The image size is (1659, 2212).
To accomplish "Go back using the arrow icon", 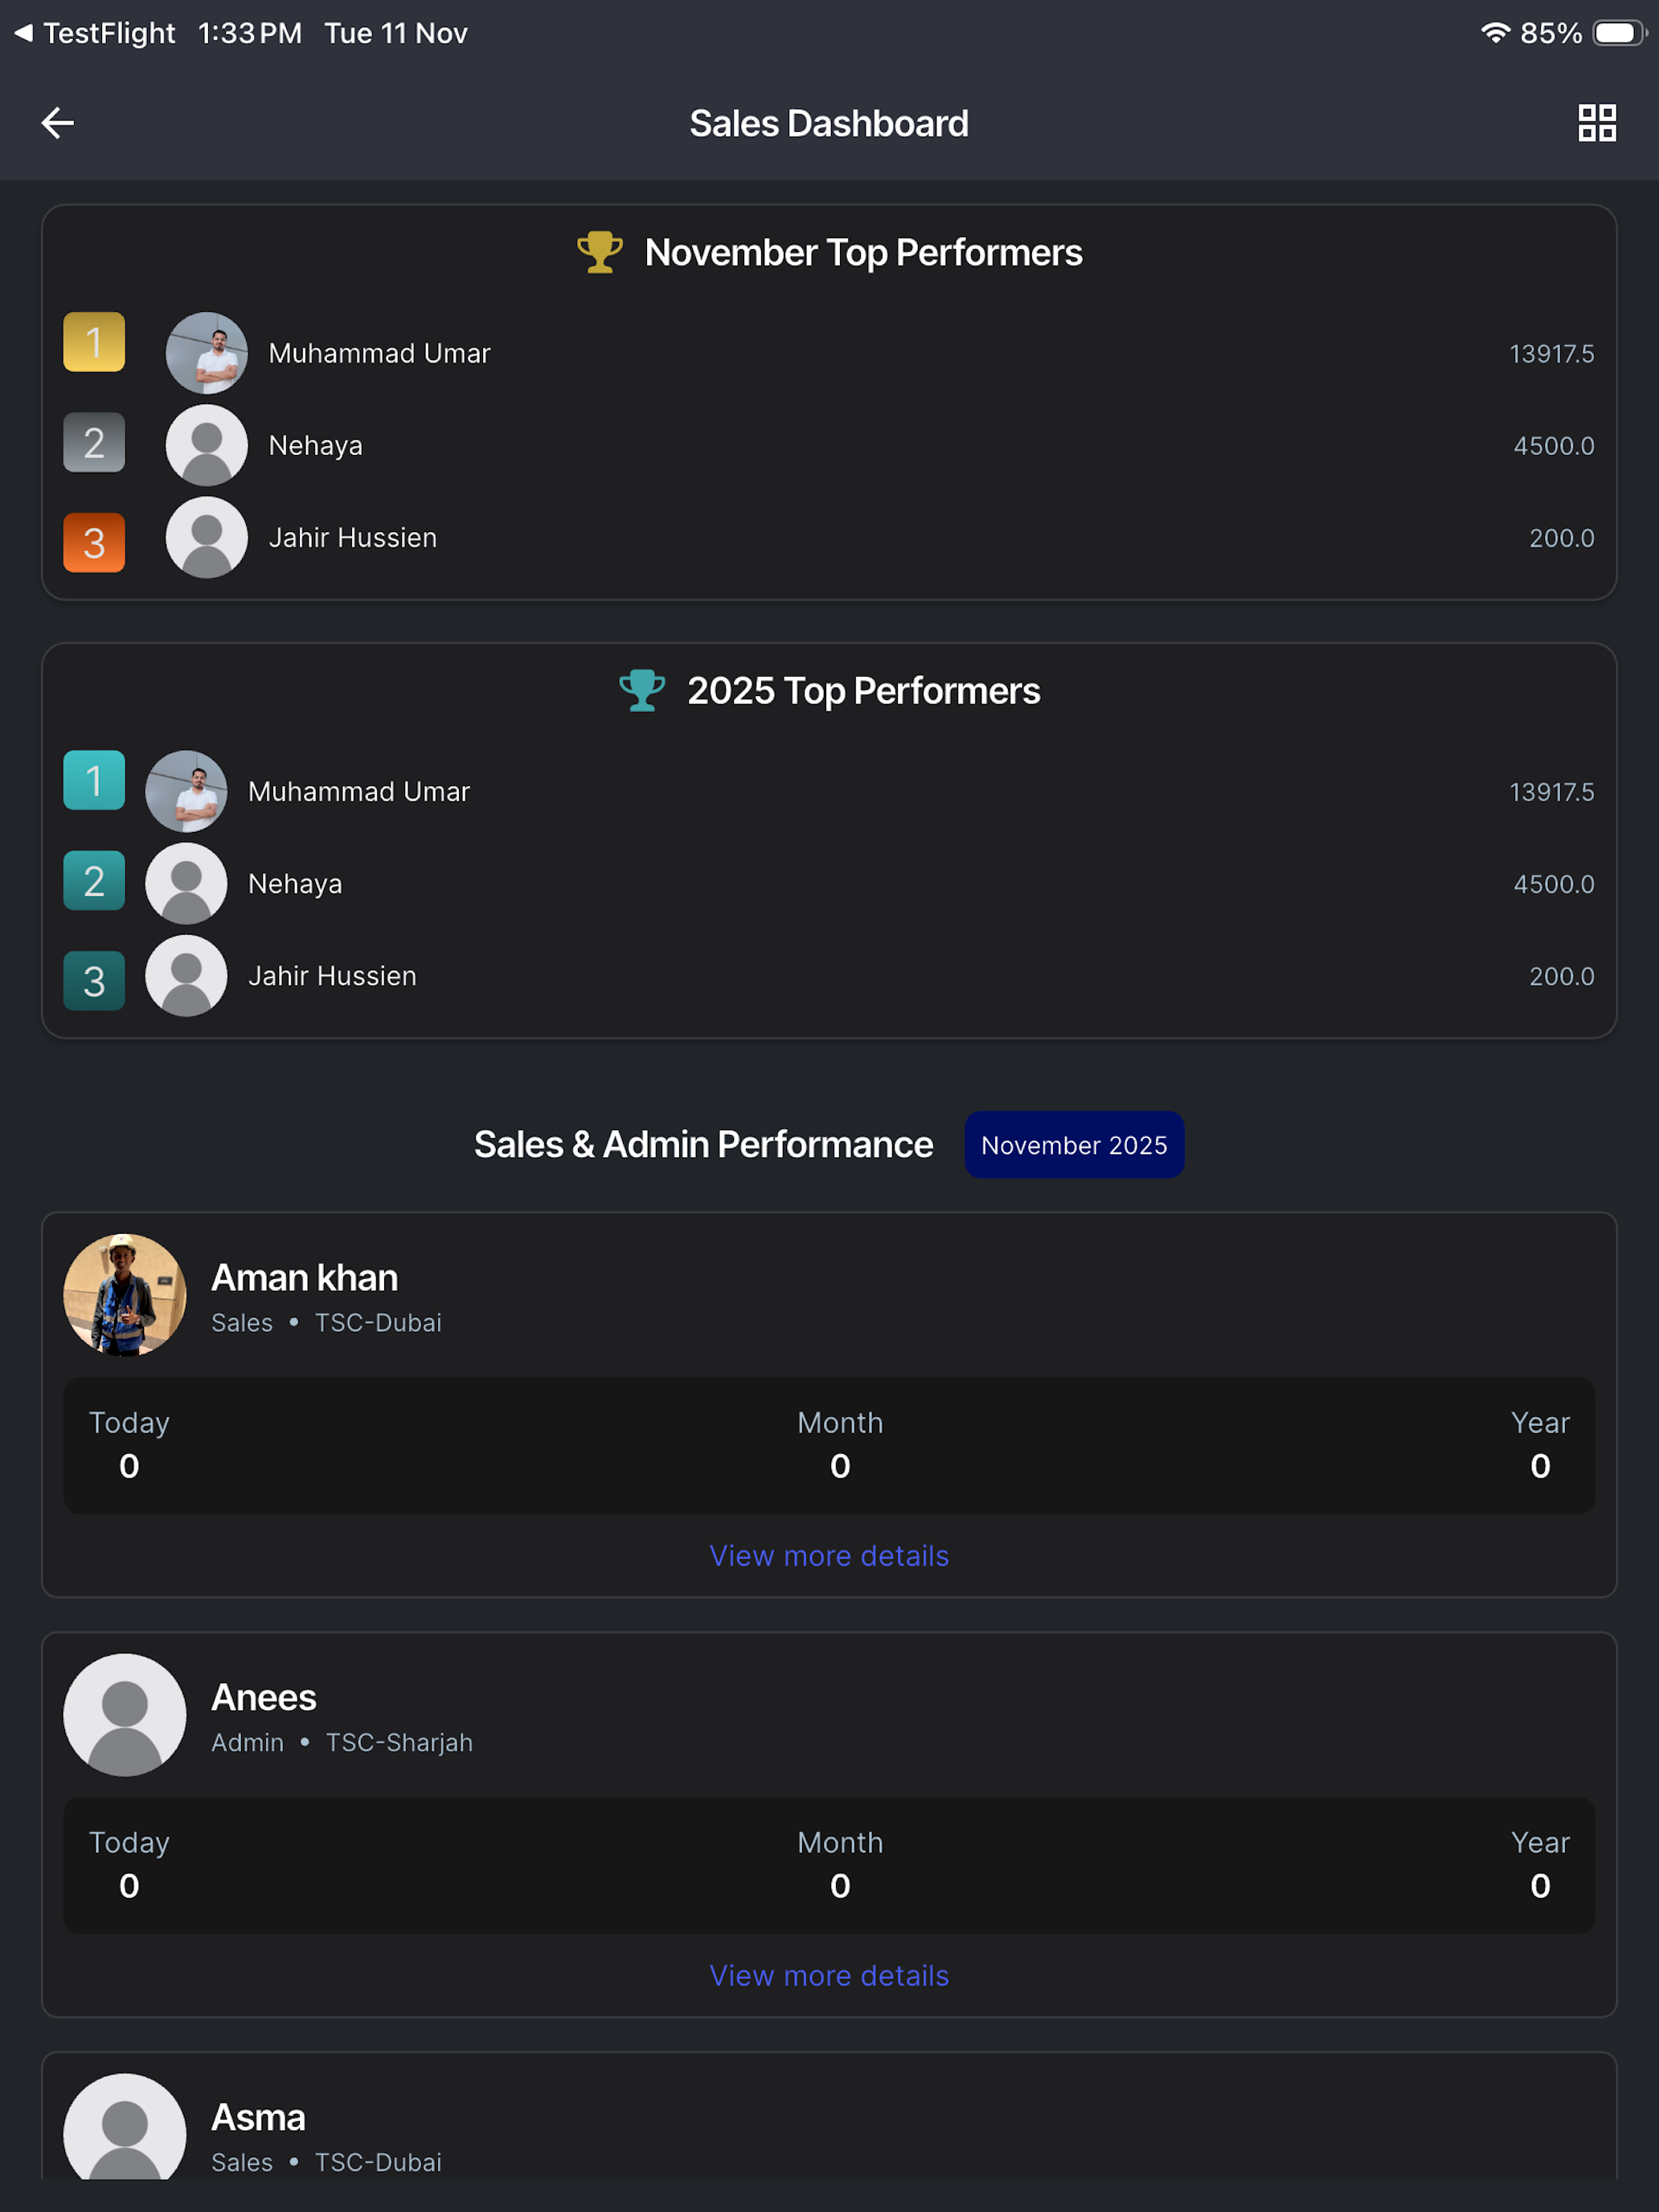I will (x=58, y=123).
